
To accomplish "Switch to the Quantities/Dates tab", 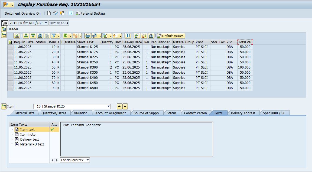I will [54, 113].
